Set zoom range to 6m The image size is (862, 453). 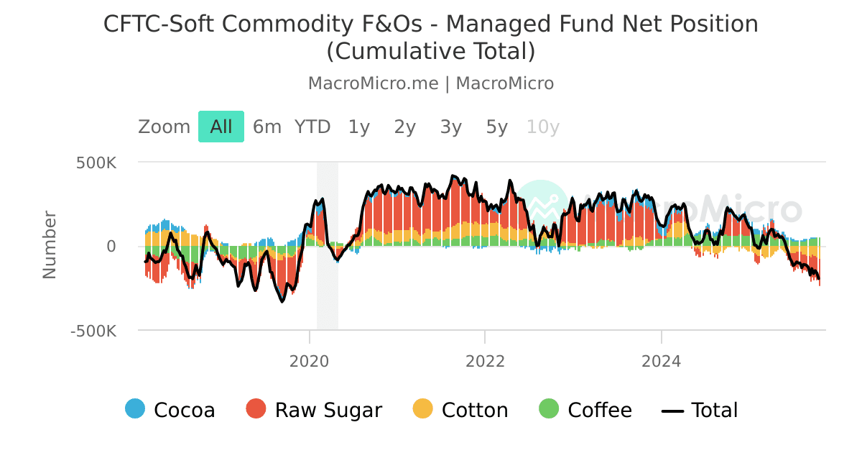(x=267, y=127)
